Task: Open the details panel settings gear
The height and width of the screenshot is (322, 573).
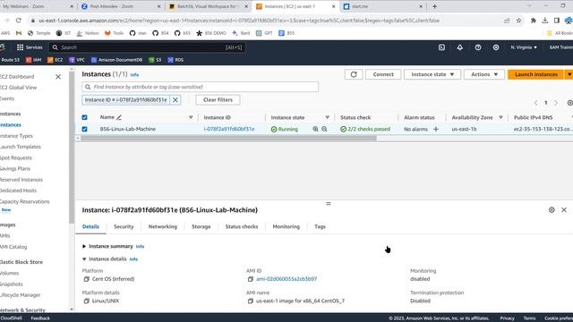Action: click(x=552, y=210)
